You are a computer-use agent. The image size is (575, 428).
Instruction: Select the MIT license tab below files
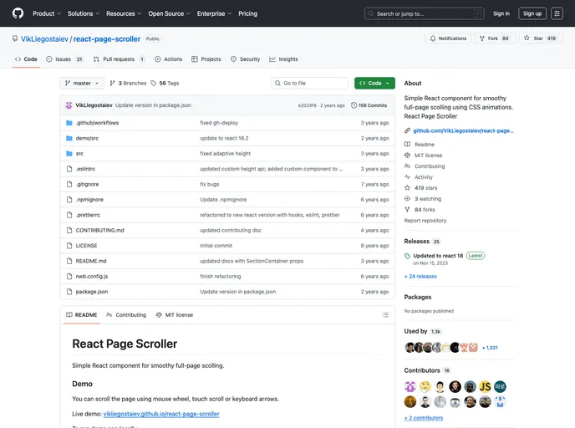[175, 315]
